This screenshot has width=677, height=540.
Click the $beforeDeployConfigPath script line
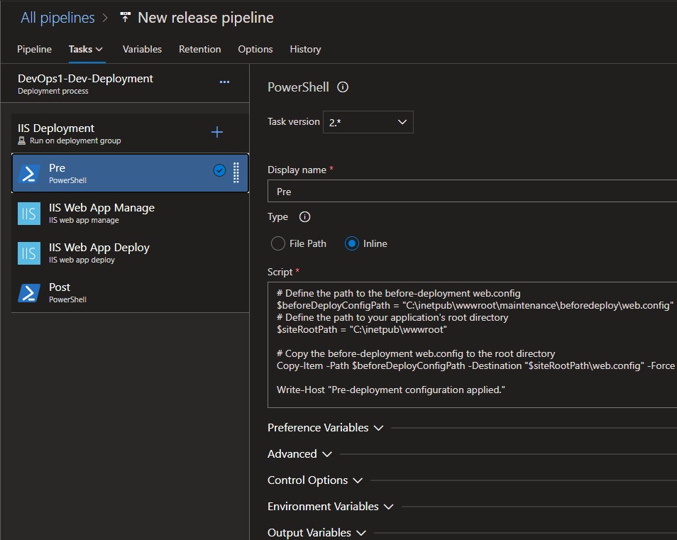point(475,305)
